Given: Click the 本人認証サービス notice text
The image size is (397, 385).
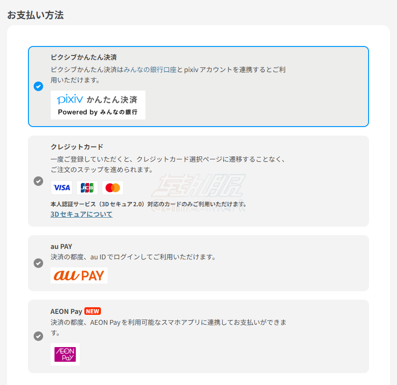Looking at the screenshot, I should pyautogui.click(x=149, y=203).
